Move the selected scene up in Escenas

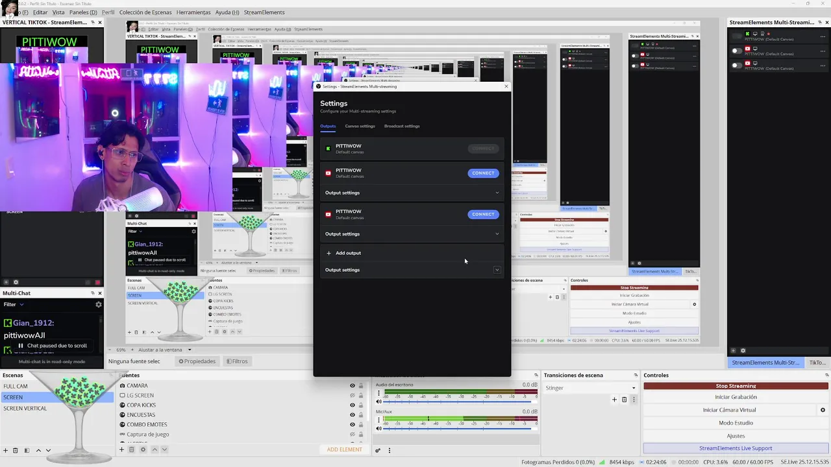click(x=38, y=450)
